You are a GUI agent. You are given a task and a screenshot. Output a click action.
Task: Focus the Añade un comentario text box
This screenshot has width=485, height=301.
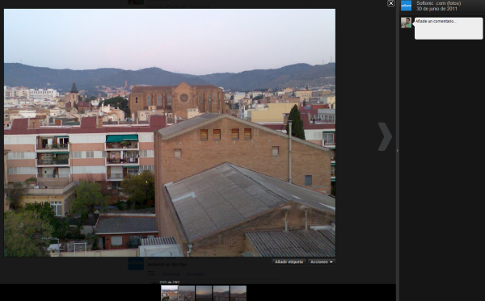[449, 28]
